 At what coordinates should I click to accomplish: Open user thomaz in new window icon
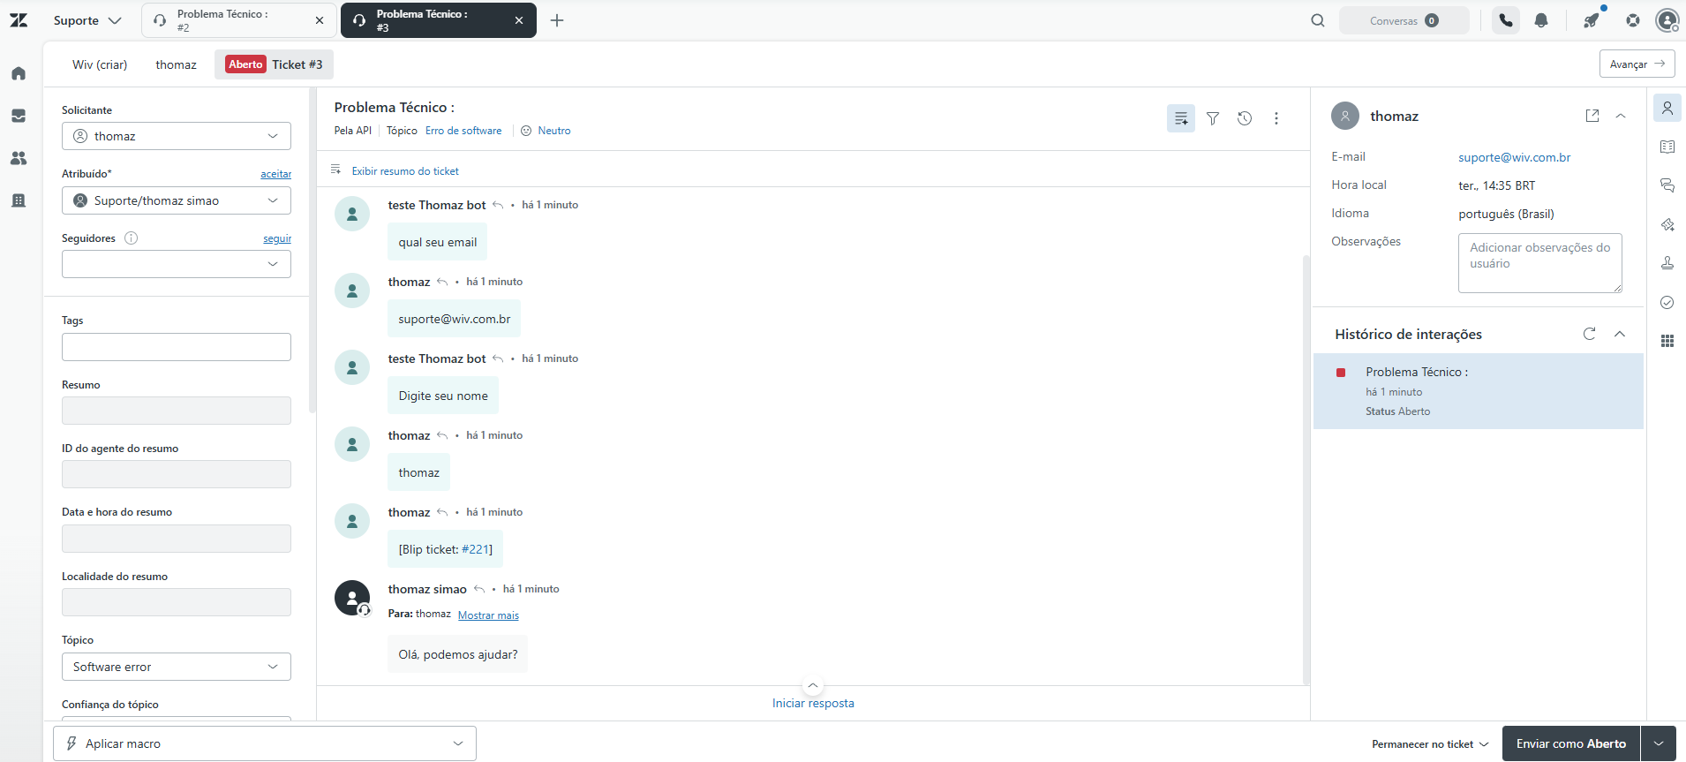(1592, 116)
